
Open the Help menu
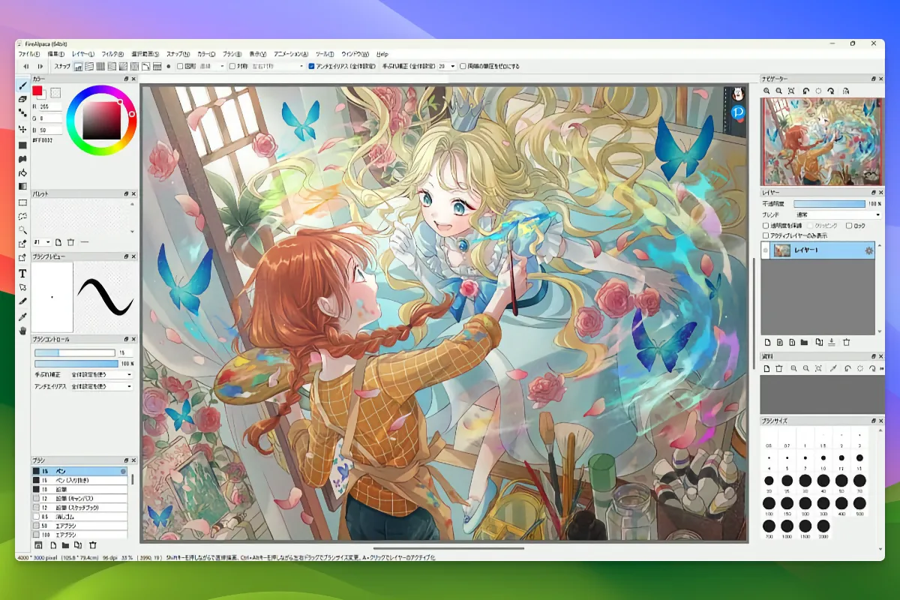[x=382, y=54]
